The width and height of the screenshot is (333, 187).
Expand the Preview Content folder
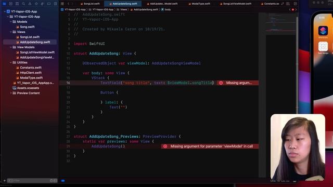coord(11,93)
